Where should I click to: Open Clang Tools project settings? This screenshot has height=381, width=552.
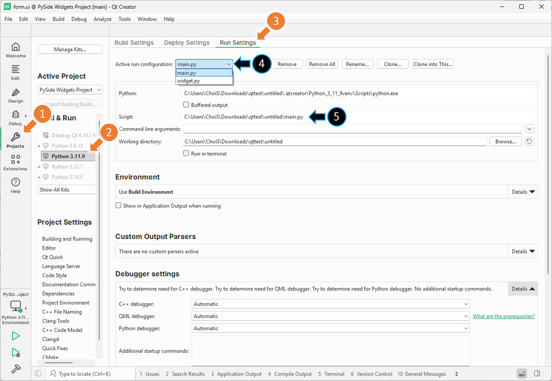click(x=56, y=321)
